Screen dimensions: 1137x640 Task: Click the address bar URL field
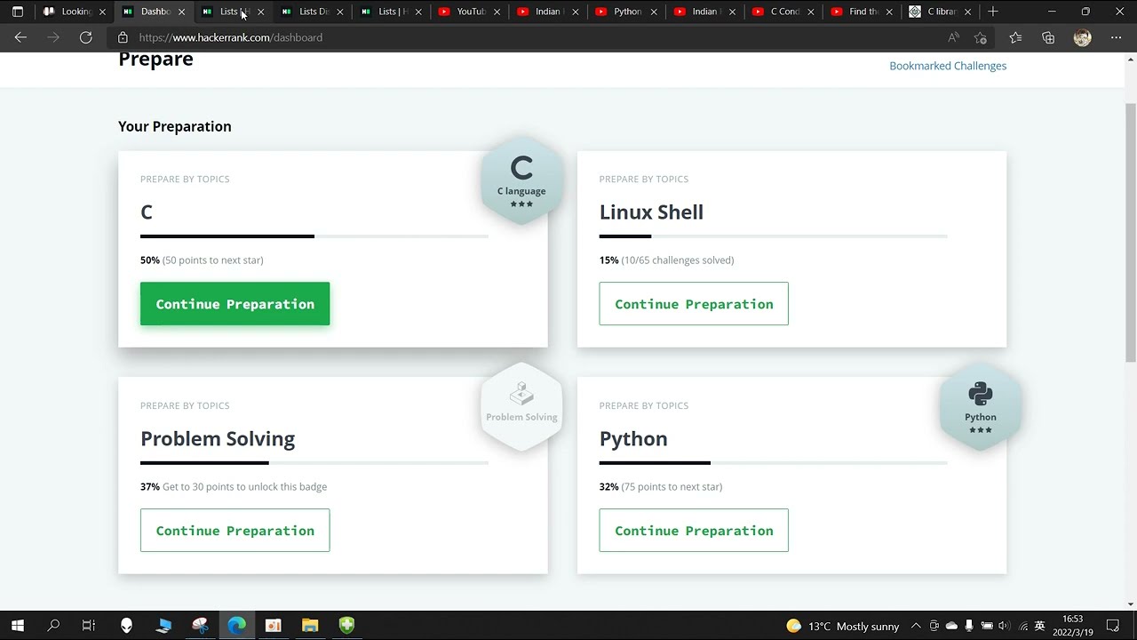coord(533,37)
